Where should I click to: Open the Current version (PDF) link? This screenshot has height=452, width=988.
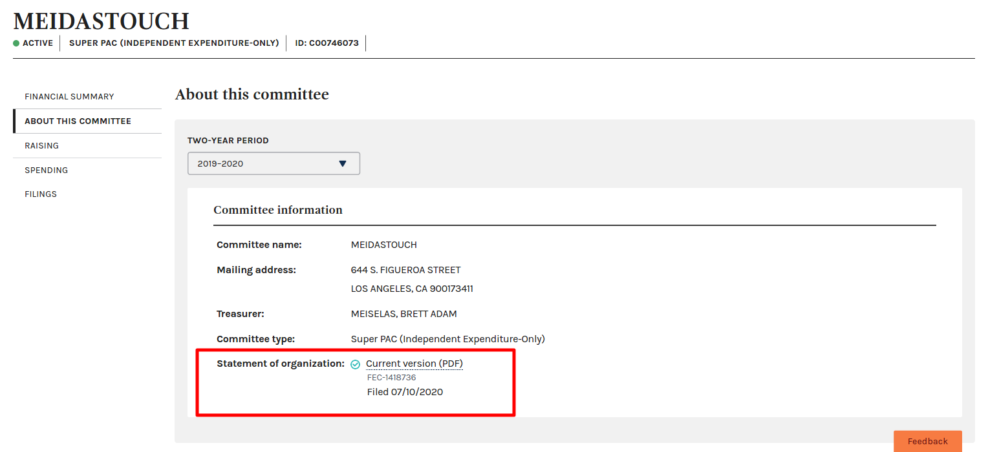pos(414,364)
